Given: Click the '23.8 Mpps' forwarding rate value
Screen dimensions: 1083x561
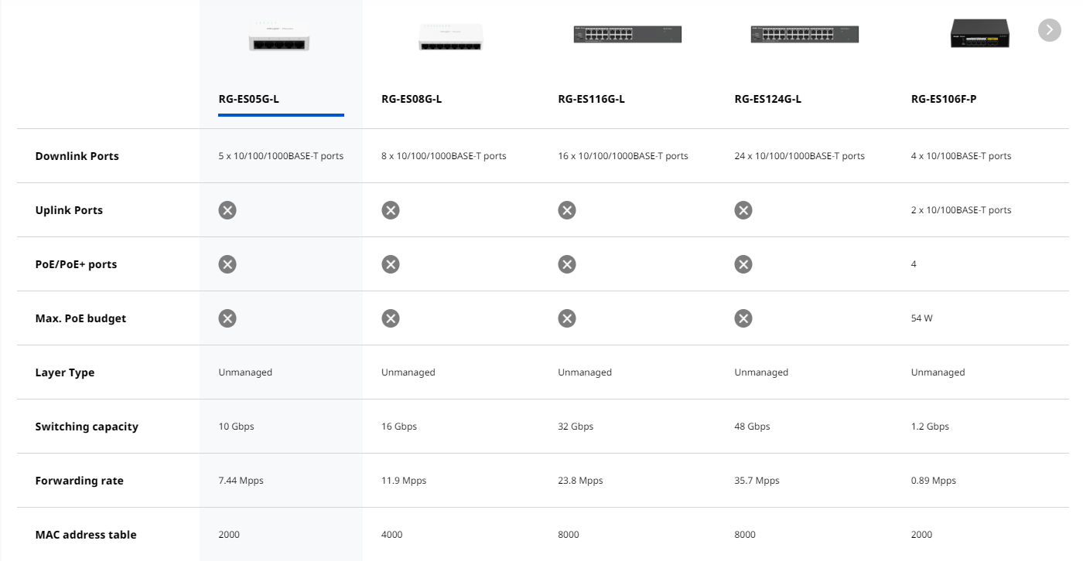Looking at the screenshot, I should (x=580, y=481).
